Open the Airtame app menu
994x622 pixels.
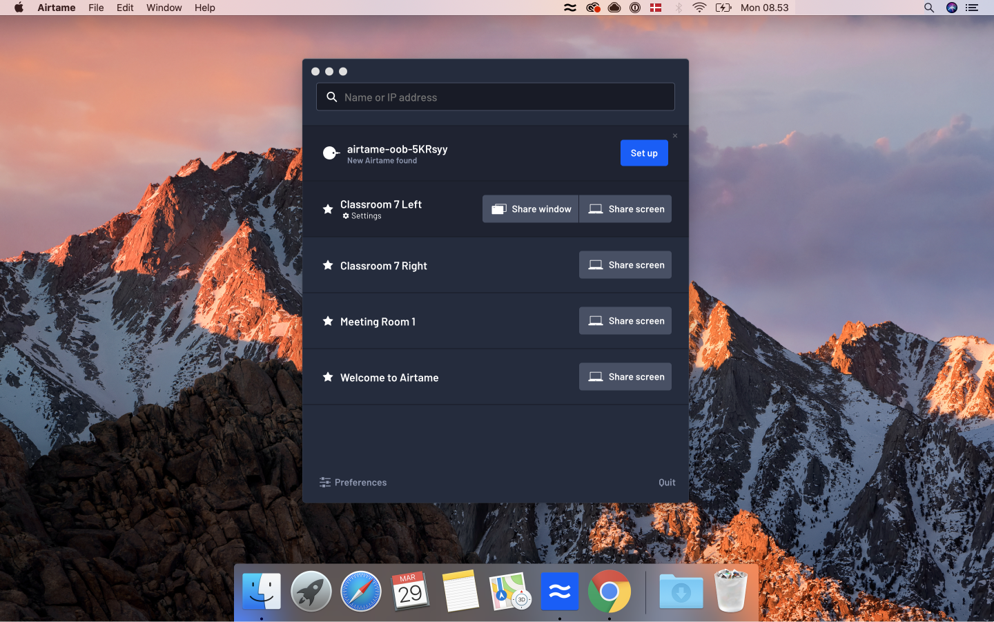tap(57, 8)
